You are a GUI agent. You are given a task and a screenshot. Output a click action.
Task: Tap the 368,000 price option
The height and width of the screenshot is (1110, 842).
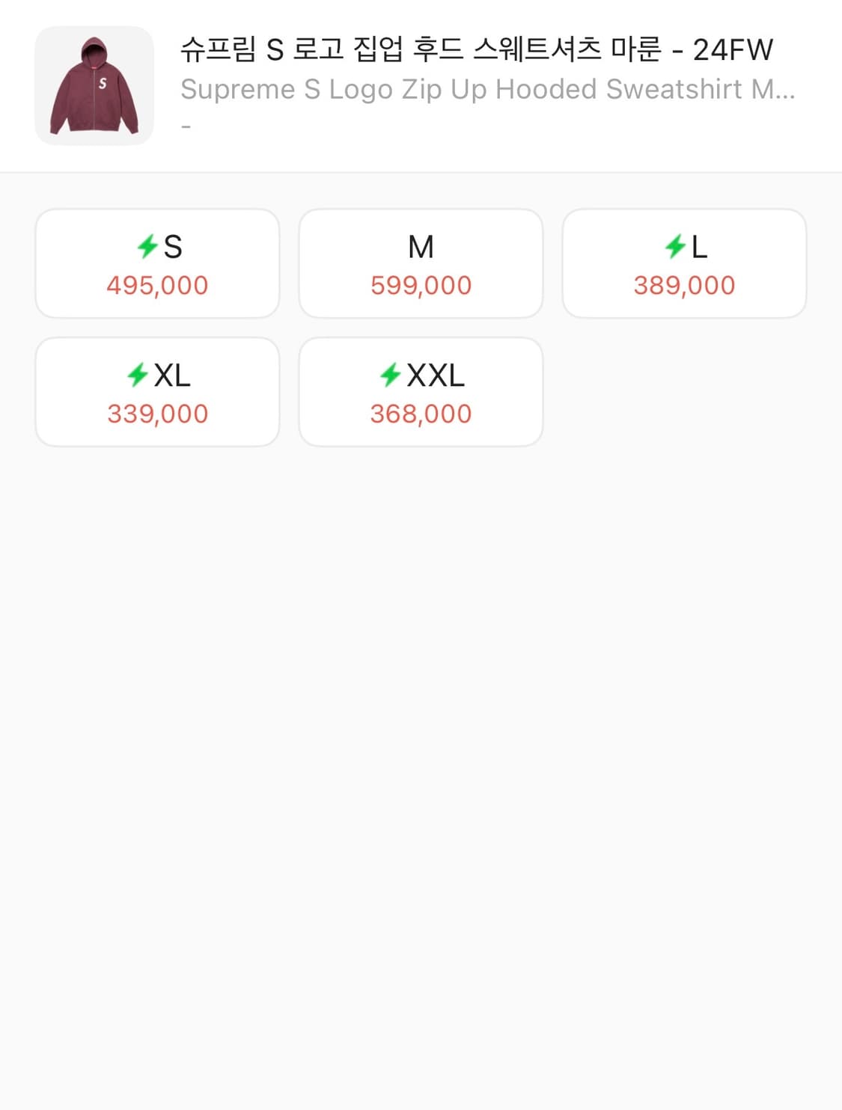click(x=421, y=414)
